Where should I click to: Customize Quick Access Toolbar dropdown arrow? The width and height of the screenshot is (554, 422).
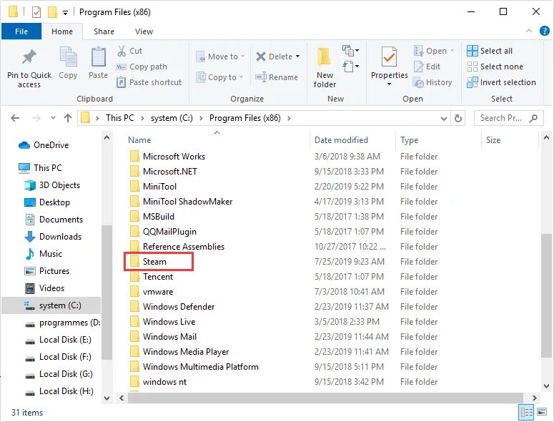(x=65, y=13)
